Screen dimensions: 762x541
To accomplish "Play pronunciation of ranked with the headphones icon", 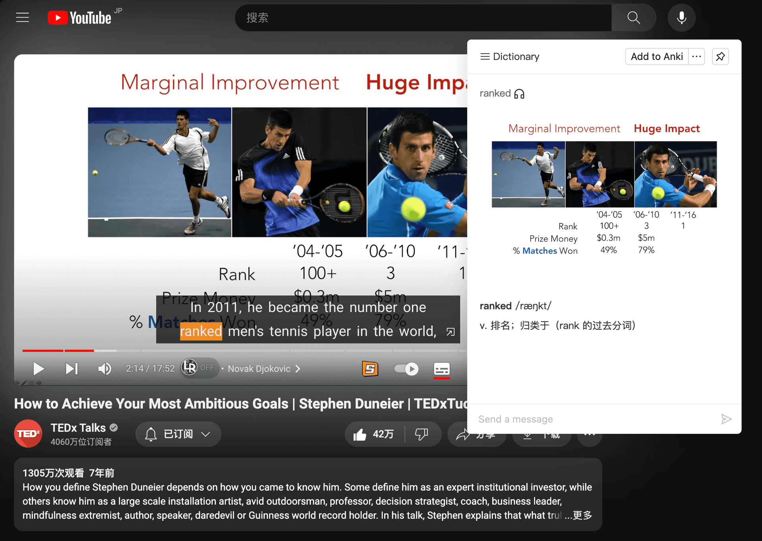I will tap(519, 94).
